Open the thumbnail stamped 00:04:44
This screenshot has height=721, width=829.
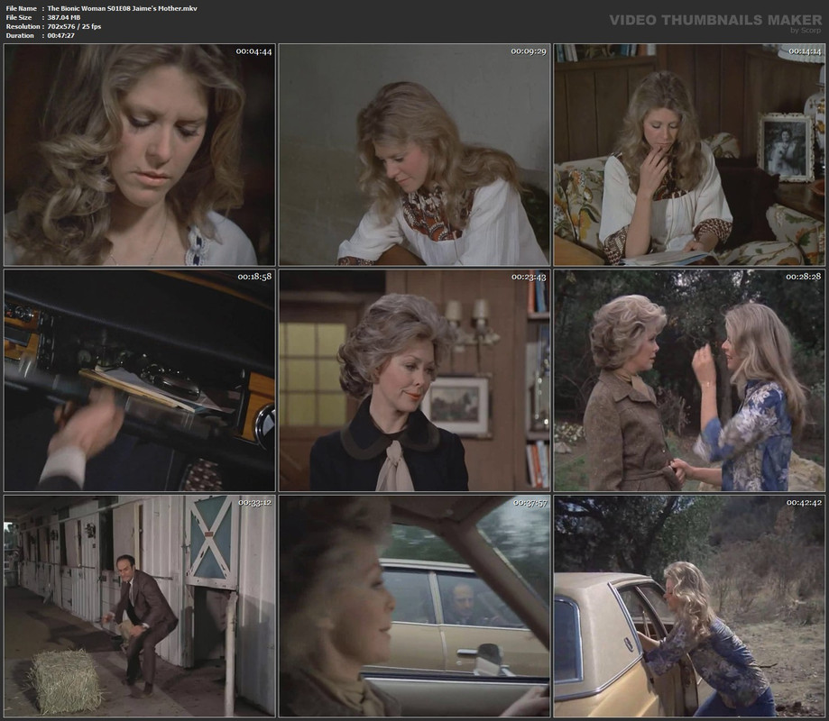click(140, 155)
